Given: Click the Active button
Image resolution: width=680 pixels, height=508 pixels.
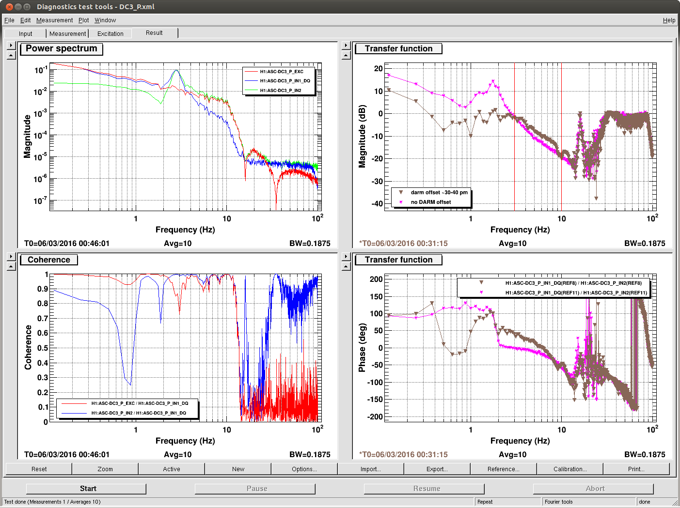Looking at the screenshot, I should [172, 469].
